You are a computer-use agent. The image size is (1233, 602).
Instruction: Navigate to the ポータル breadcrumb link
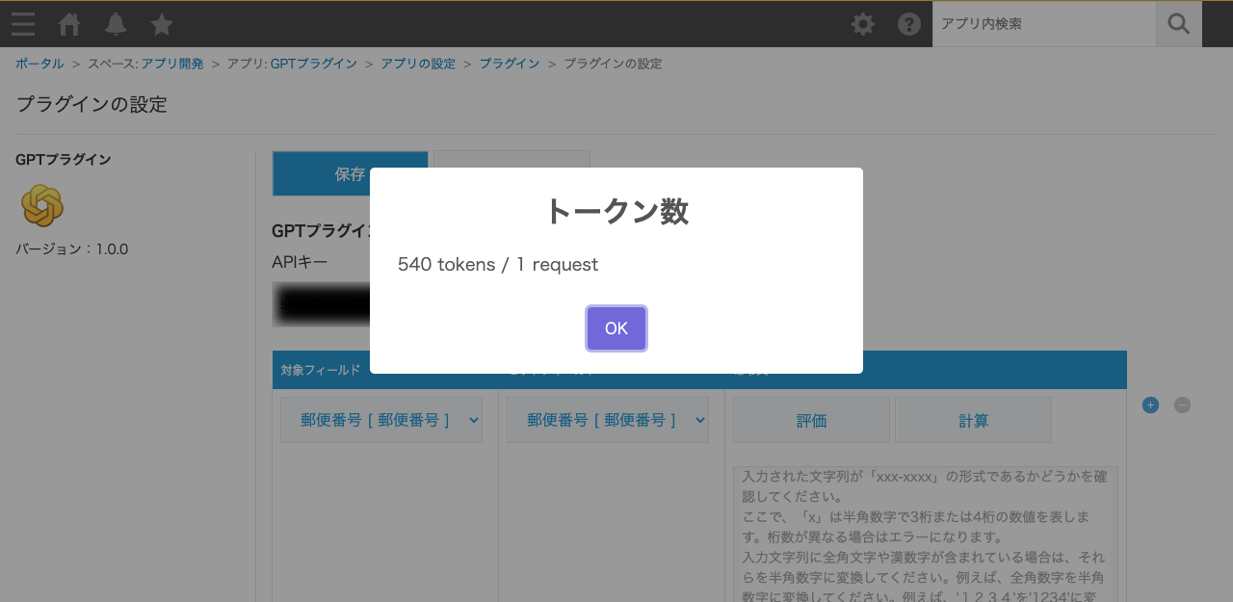coord(39,63)
